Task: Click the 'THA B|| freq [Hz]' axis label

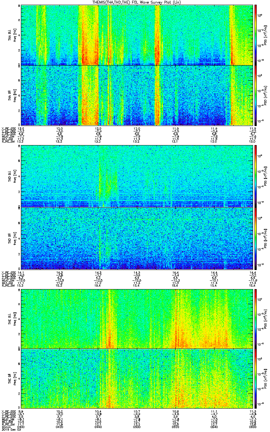Action: (x=12, y=95)
